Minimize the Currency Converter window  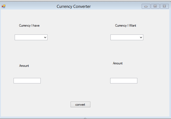click(x=146, y=6)
